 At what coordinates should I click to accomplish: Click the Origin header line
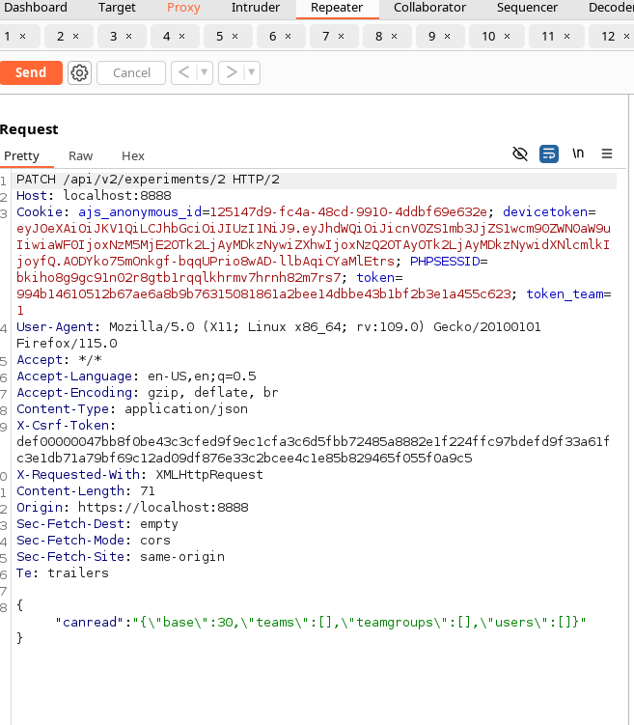132,508
